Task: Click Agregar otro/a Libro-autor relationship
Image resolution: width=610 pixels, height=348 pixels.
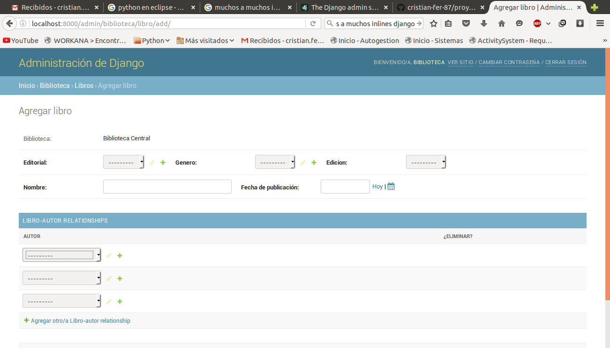Action: [77, 321]
